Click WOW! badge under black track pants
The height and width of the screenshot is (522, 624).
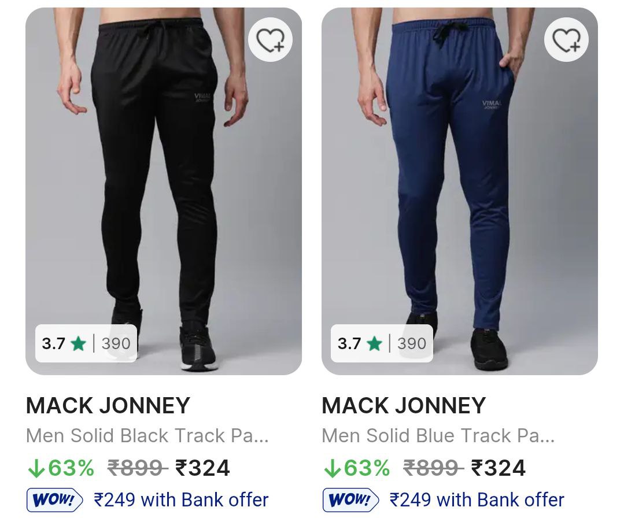pyautogui.click(x=54, y=500)
